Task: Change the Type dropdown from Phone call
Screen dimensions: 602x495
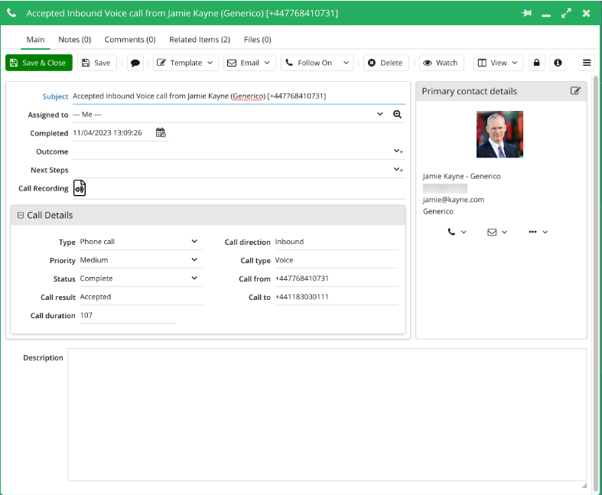Action: [x=194, y=241]
